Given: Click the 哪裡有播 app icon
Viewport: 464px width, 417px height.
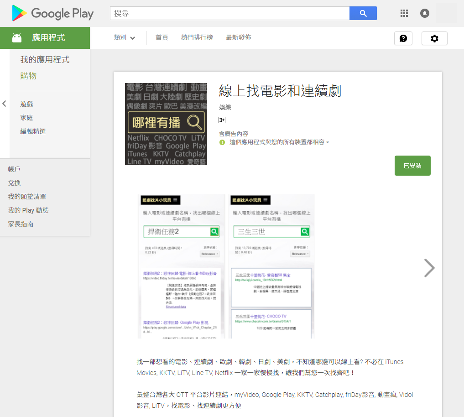Looking at the screenshot, I should pos(166,124).
